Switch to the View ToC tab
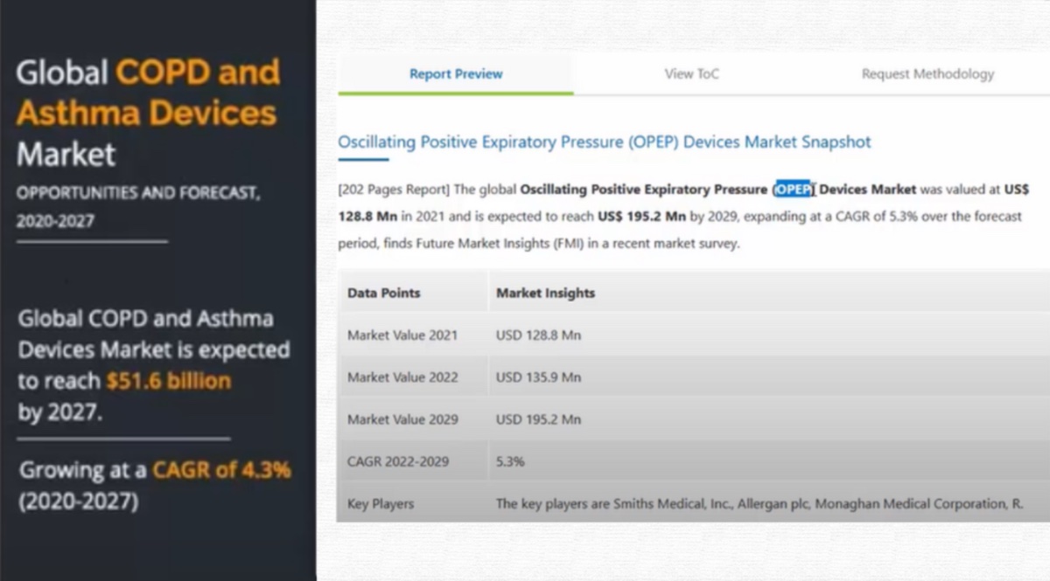 (691, 74)
